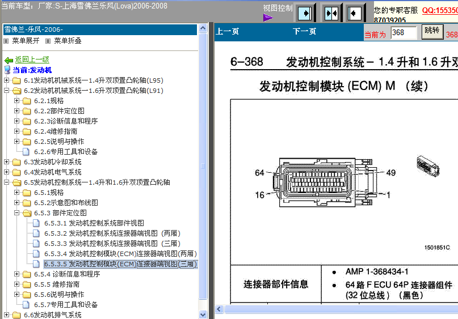Click document horizontal scrollbar left arrow

(x=219, y=309)
